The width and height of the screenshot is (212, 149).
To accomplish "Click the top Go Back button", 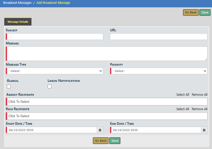I will (191, 13).
